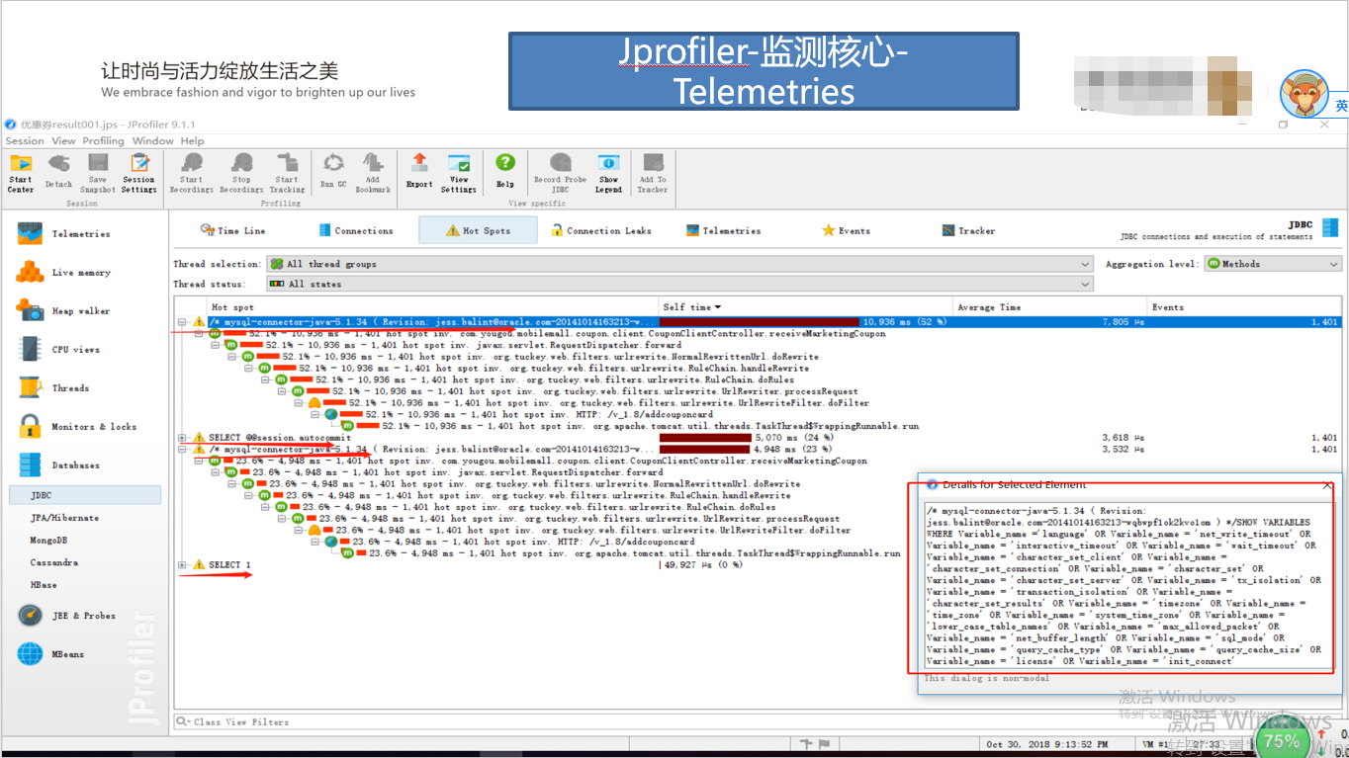1349x758 pixels.
Task: Click the Show Legend toolbar icon
Action: point(609,173)
